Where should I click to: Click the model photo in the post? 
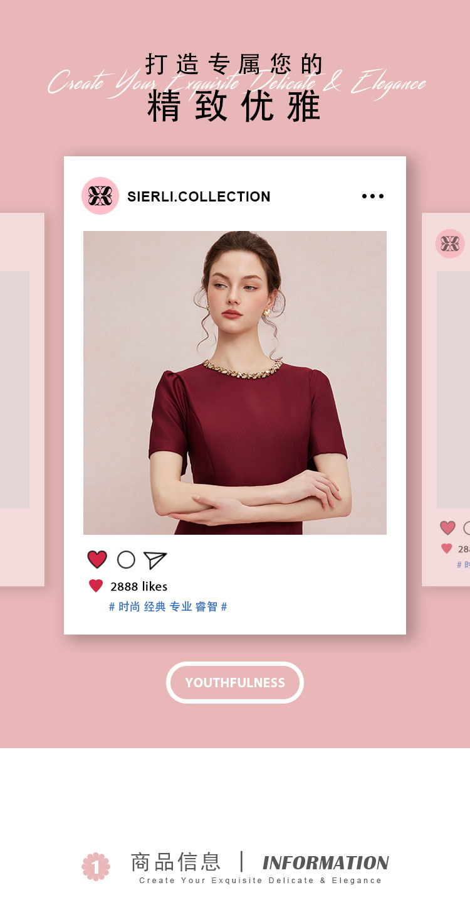235,383
